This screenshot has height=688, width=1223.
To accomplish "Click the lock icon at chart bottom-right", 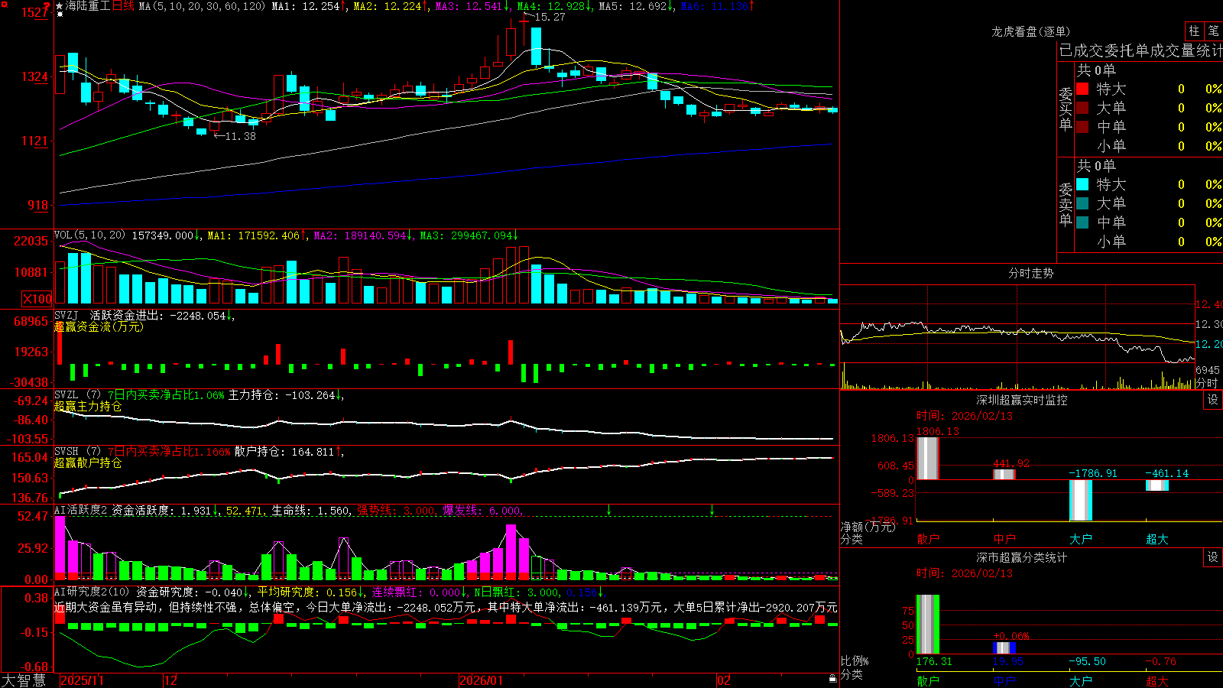I will pos(833,678).
